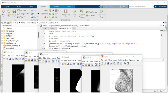
Task: Click Run Section
Action: pyautogui.click(x=92, y=12)
